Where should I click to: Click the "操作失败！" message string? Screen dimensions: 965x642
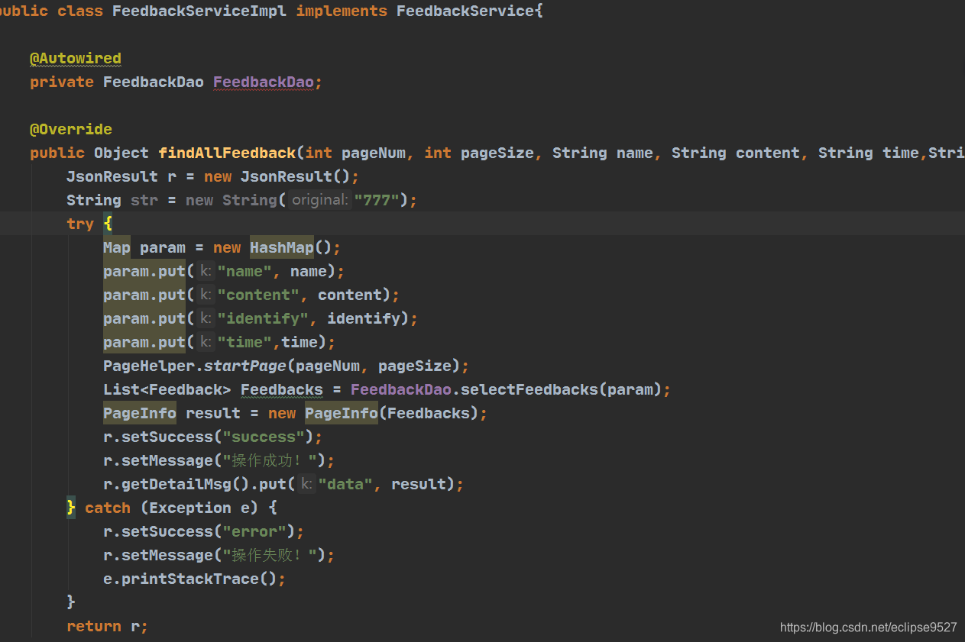point(270,555)
